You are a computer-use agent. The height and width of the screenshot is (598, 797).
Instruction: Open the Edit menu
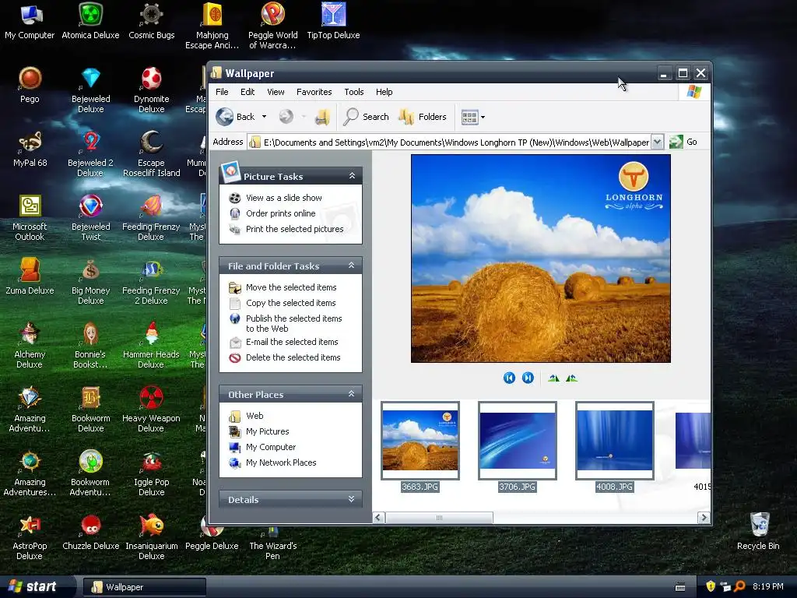click(248, 92)
